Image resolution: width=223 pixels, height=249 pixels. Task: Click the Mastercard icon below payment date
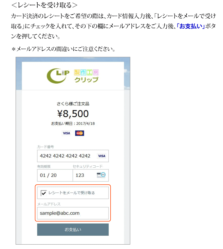click(79, 133)
